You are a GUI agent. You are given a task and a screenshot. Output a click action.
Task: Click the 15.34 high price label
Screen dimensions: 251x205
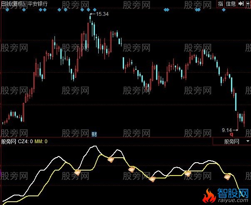(x=102, y=14)
